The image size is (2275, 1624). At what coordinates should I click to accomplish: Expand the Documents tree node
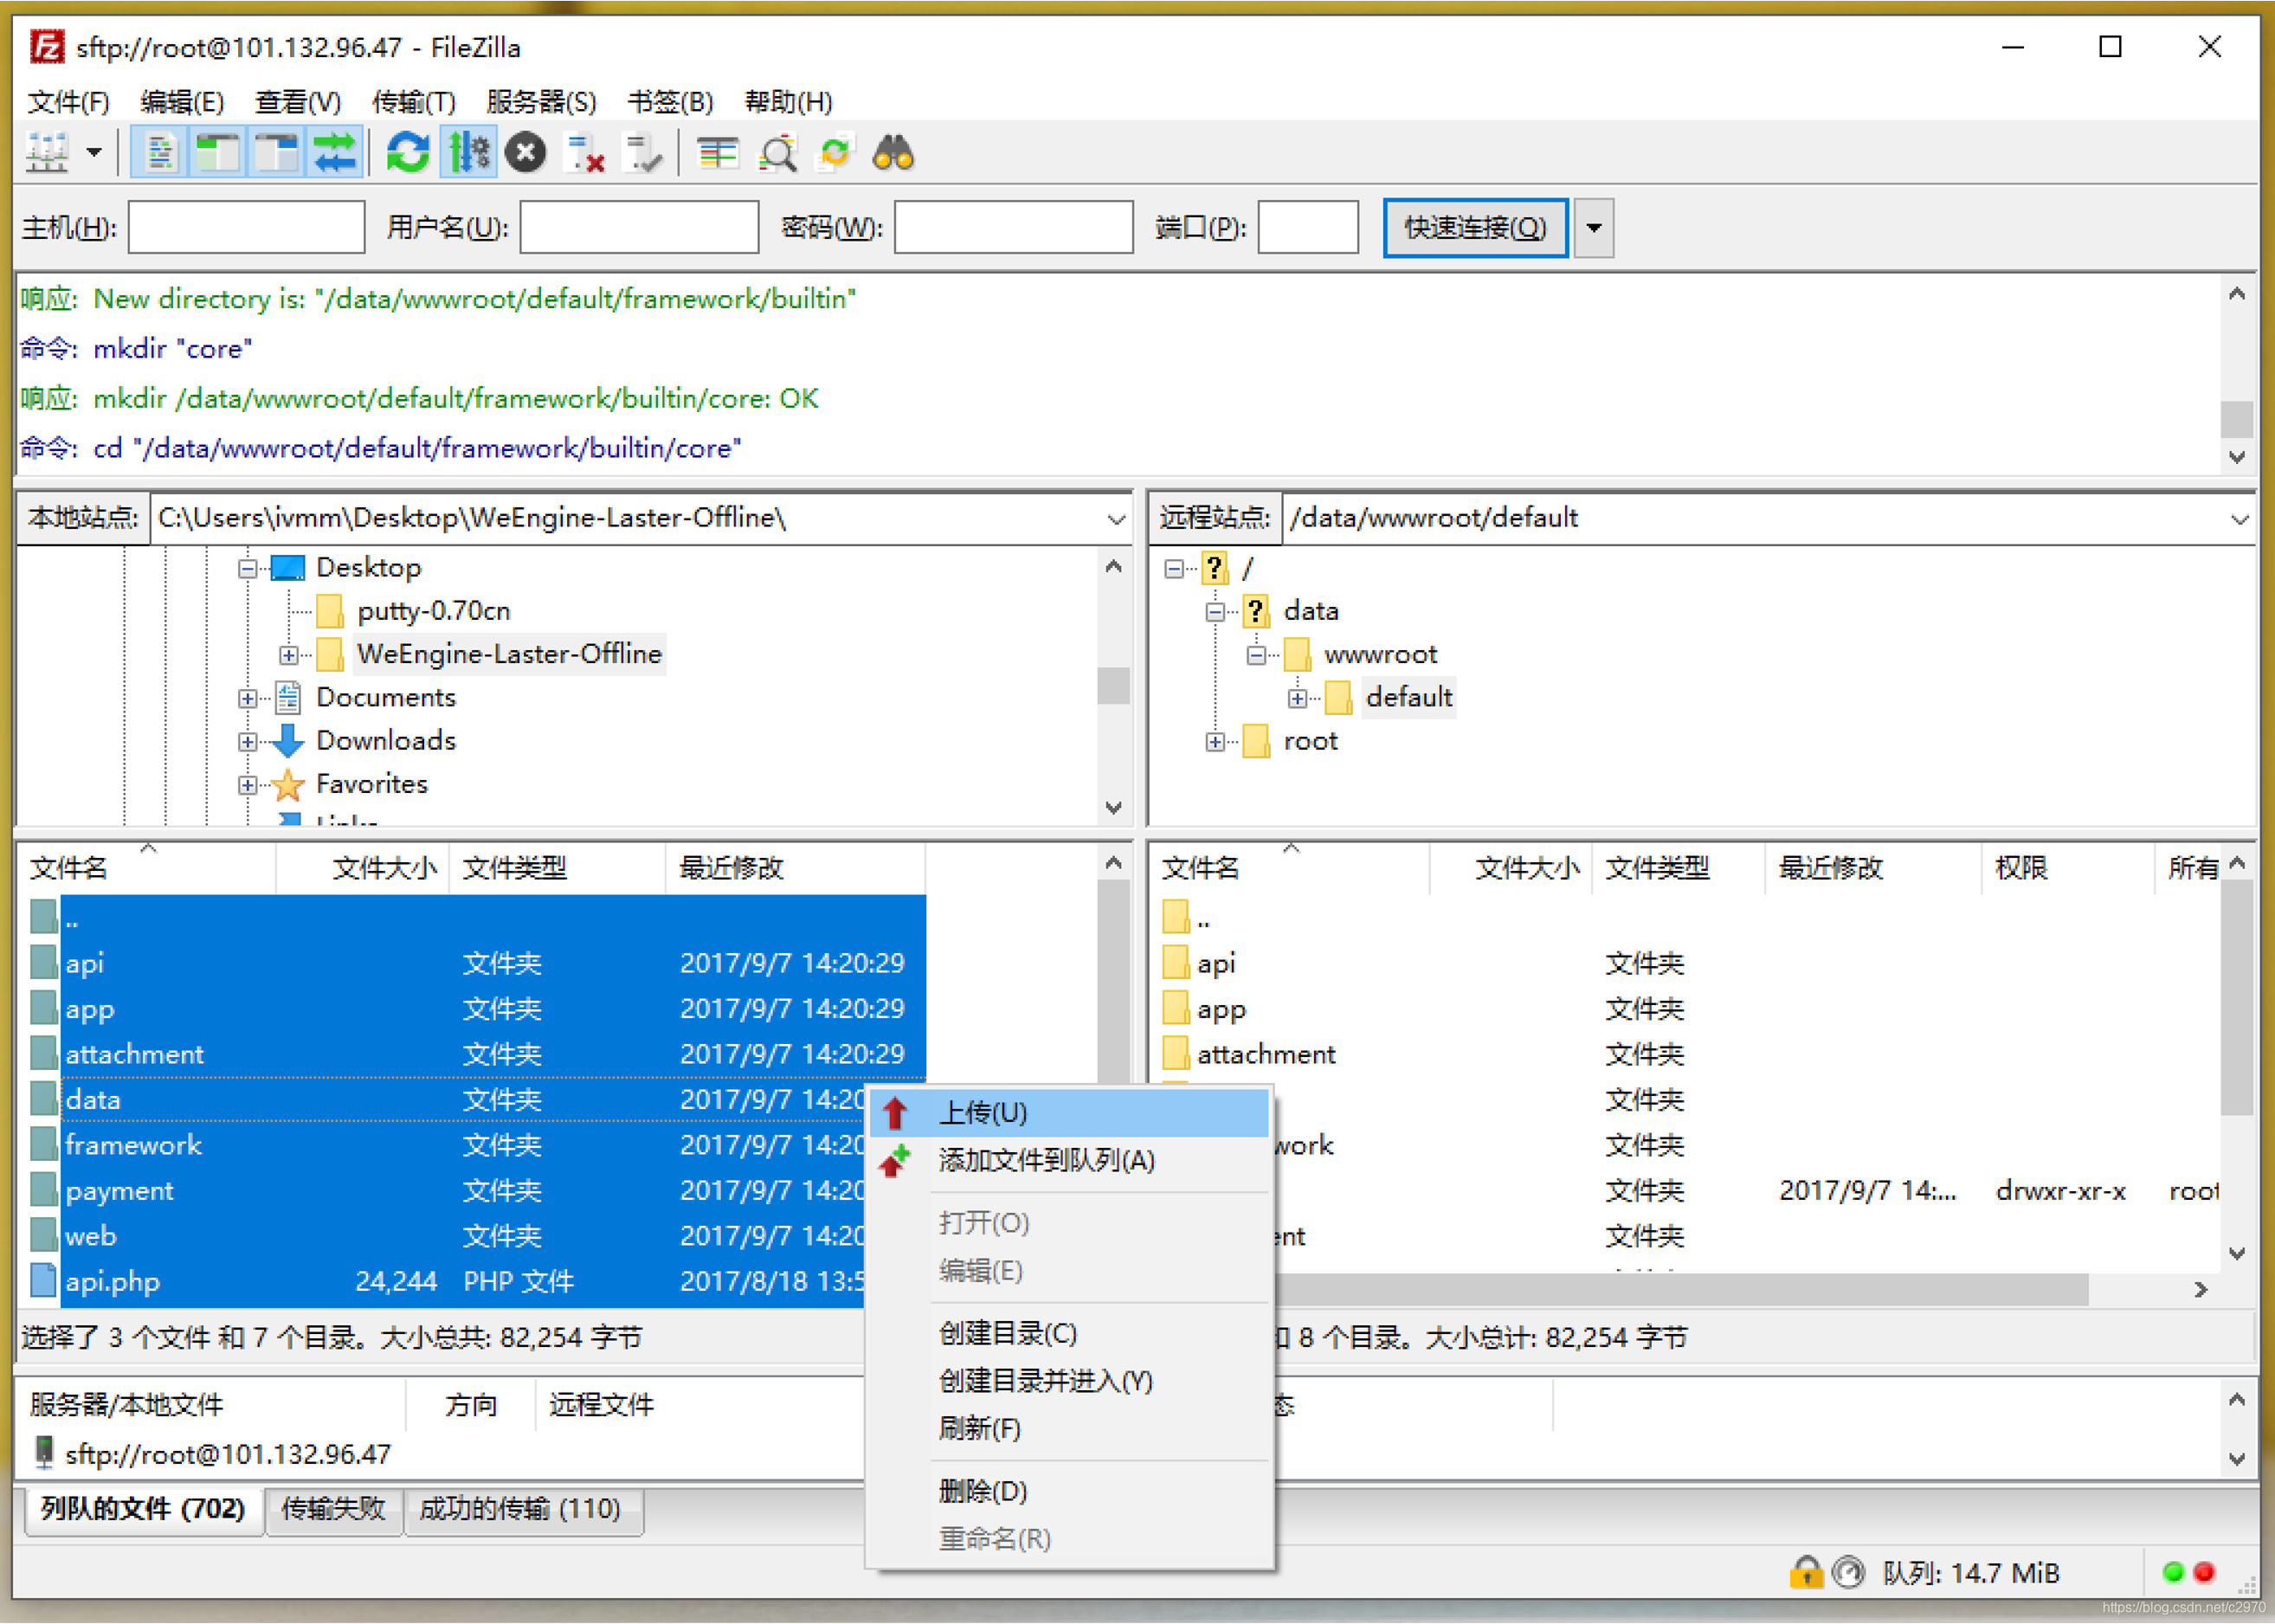tap(247, 698)
